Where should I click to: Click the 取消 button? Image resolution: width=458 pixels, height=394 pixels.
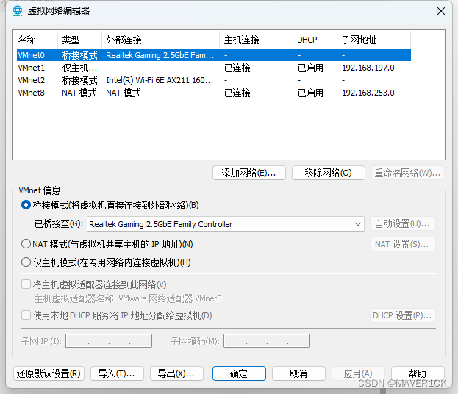coord(298,373)
